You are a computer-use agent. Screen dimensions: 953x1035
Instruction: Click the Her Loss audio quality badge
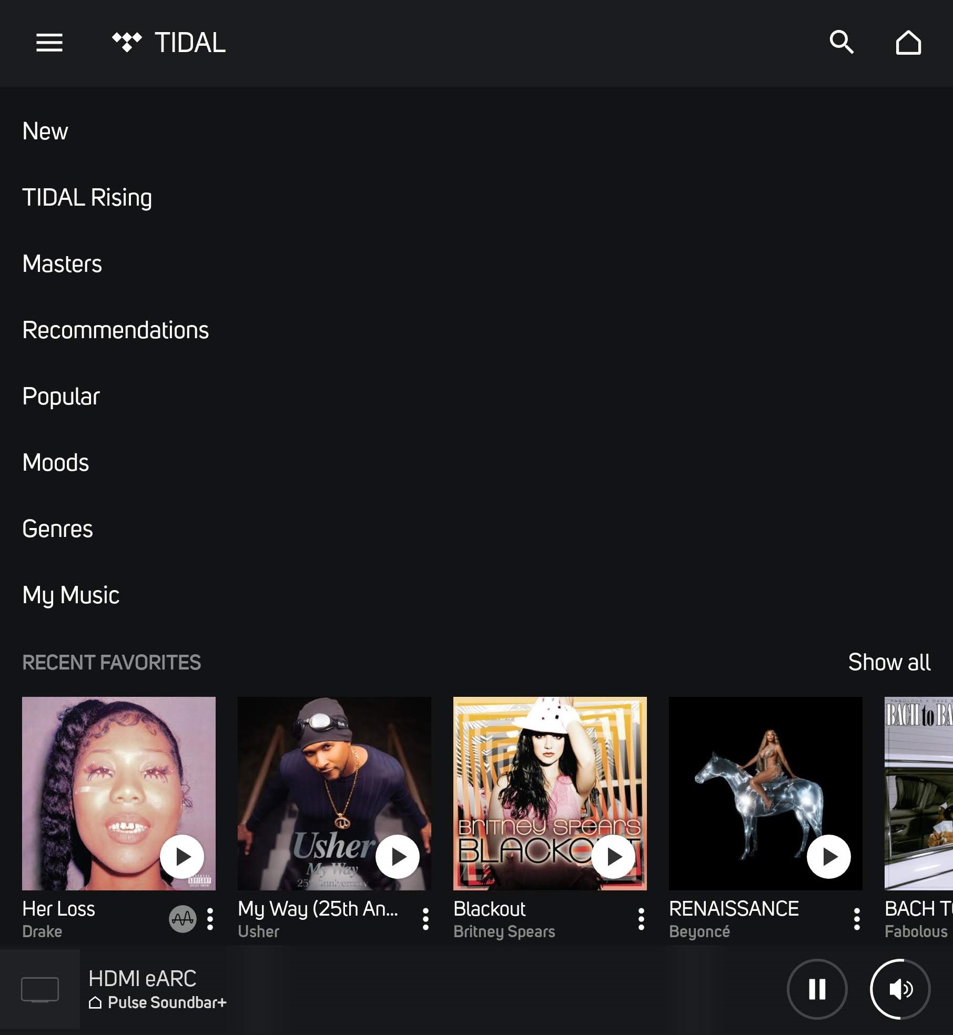(x=183, y=919)
